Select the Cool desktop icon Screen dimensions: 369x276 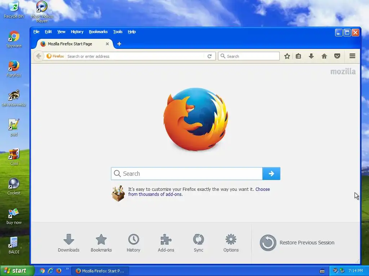click(14, 157)
